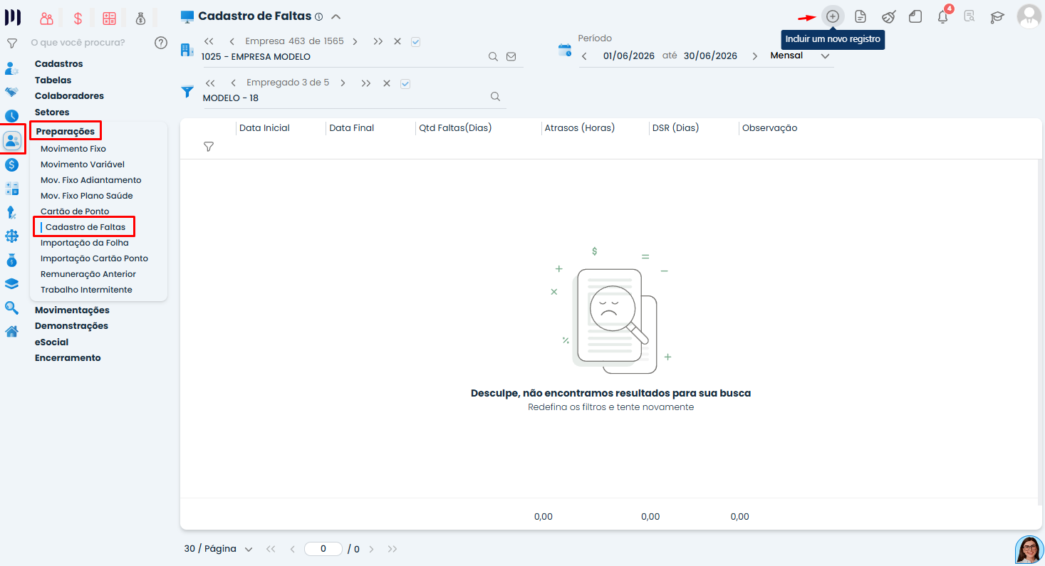Image resolution: width=1045 pixels, height=566 pixels.
Task: Jump to last Empresa with double right arrow
Action: click(378, 42)
